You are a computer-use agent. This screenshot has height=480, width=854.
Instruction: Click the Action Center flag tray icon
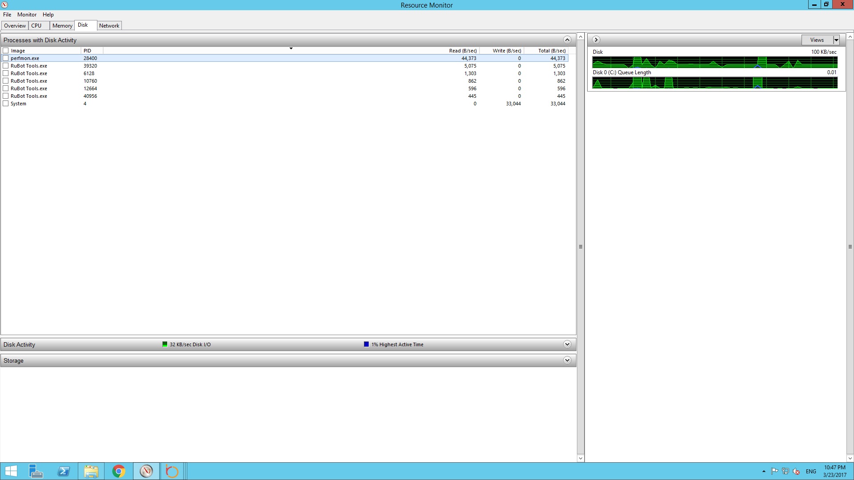click(774, 472)
